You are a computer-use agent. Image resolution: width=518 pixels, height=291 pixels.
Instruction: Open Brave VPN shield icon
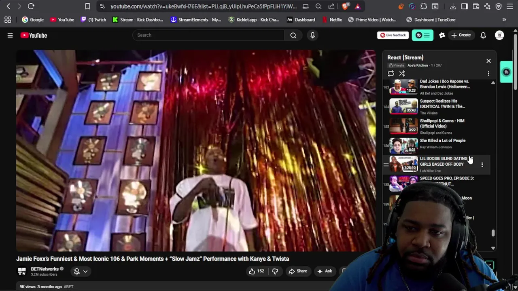point(499,6)
